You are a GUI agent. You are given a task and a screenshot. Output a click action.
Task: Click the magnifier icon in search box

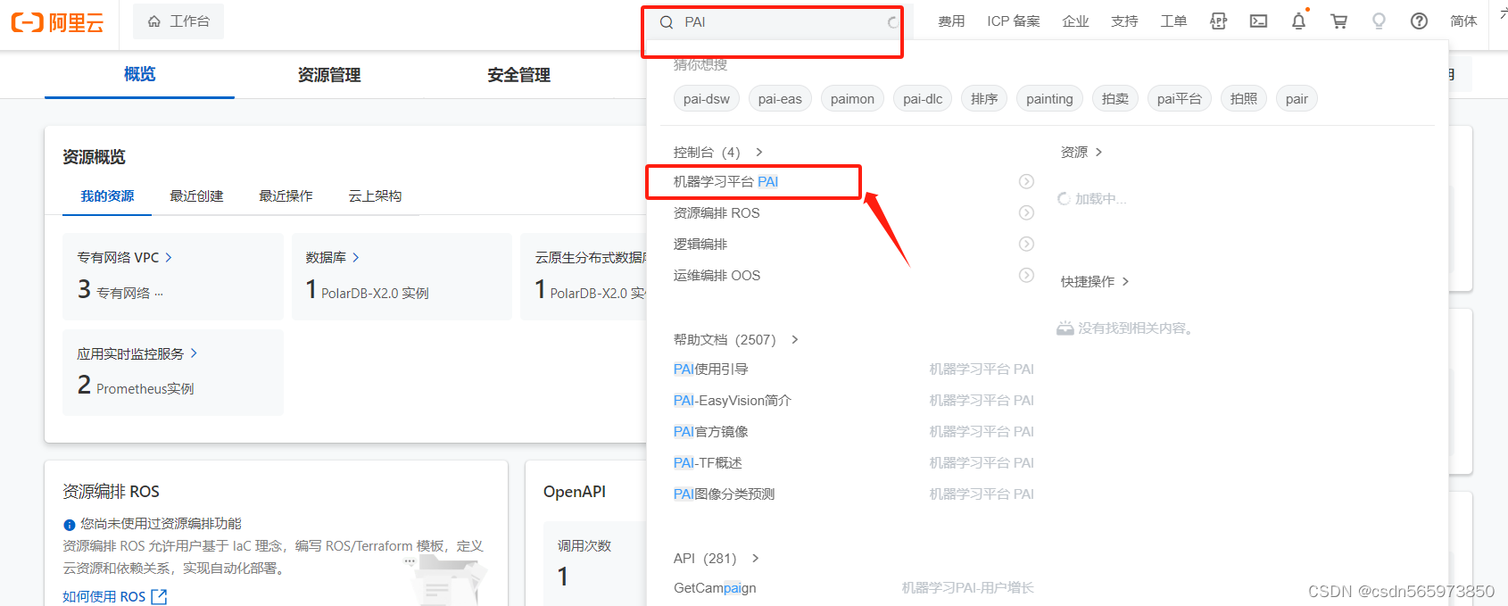(x=667, y=22)
